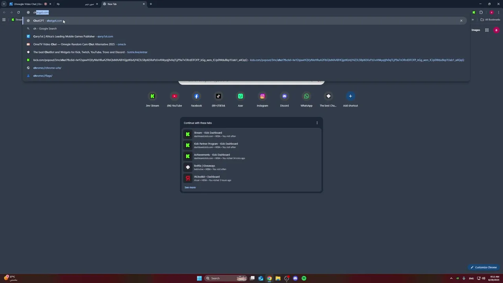Open the Stream bookmark with Kick icon
The height and width of the screenshot is (283, 503).
pyautogui.click(x=17, y=20)
